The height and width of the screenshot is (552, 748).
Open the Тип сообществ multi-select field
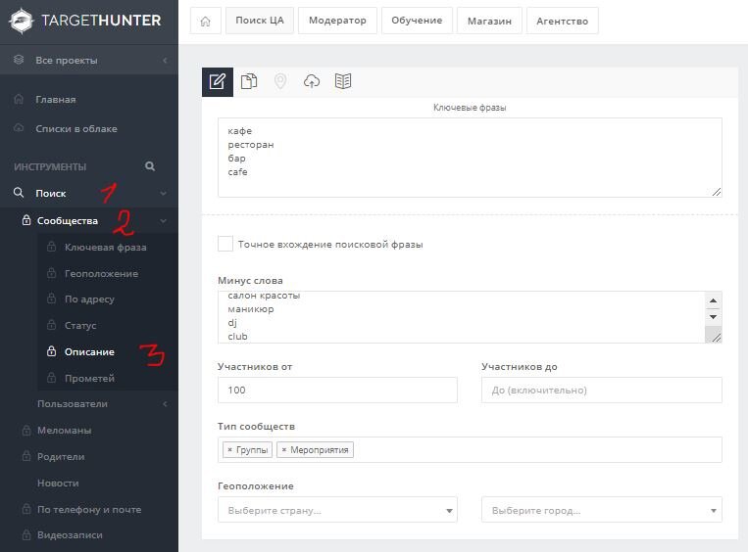point(470,449)
